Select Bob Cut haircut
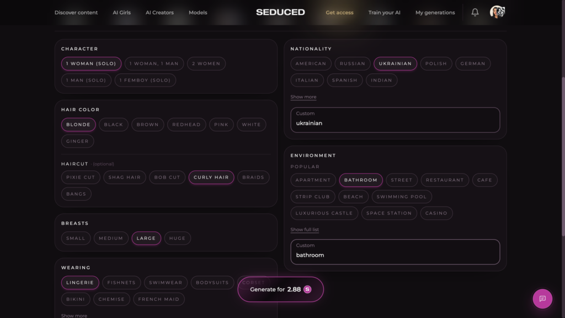 point(167,177)
